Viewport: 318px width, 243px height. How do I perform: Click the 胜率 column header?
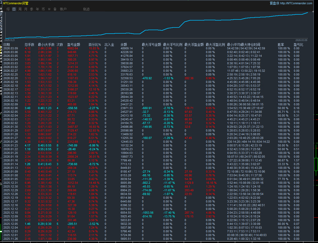280,45
